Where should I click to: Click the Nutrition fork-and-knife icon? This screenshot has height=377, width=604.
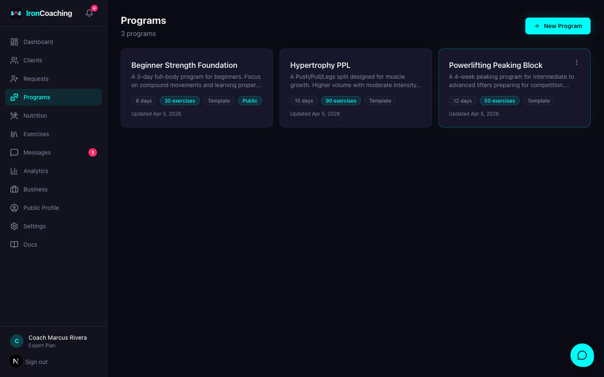pos(14,116)
